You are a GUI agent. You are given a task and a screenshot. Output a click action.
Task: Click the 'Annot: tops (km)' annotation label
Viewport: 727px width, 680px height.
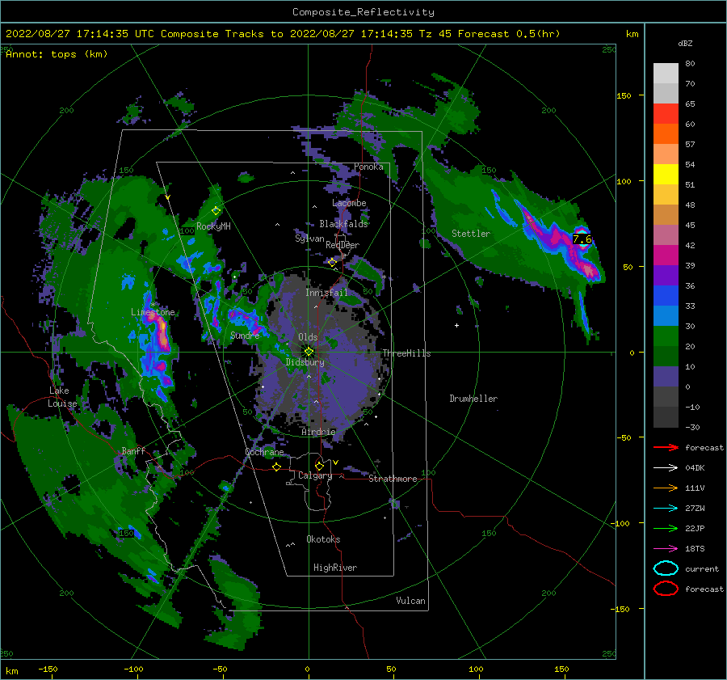point(57,54)
